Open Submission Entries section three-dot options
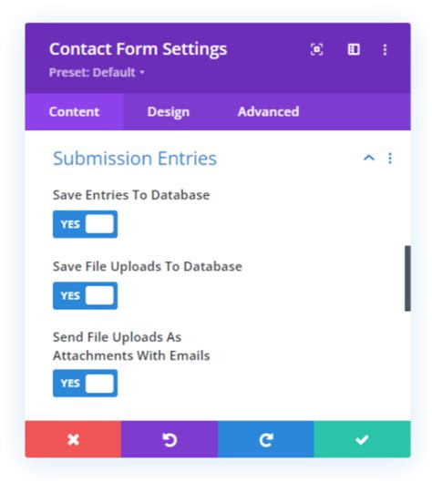This screenshot has width=432, height=482. click(390, 159)
